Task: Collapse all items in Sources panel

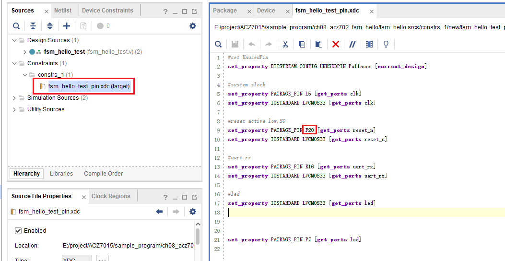Action: point(33,26)
